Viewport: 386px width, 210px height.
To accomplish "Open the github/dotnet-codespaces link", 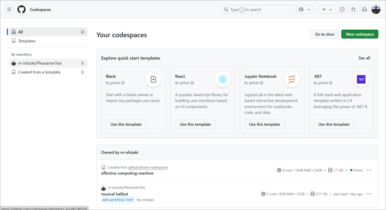I will (148, 167).
